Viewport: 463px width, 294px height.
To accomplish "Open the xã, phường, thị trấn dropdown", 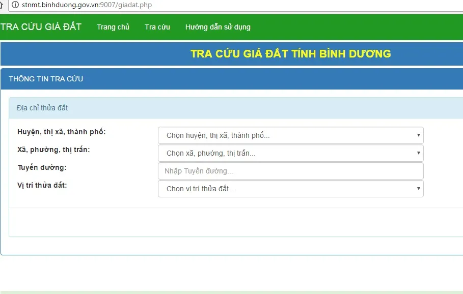I will pyautogui.click(x=291, y=153).
